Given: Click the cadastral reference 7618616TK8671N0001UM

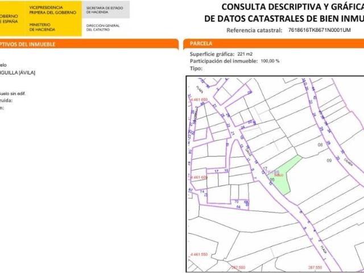Looking at the screenshot, I should click(x=320, y=30).
